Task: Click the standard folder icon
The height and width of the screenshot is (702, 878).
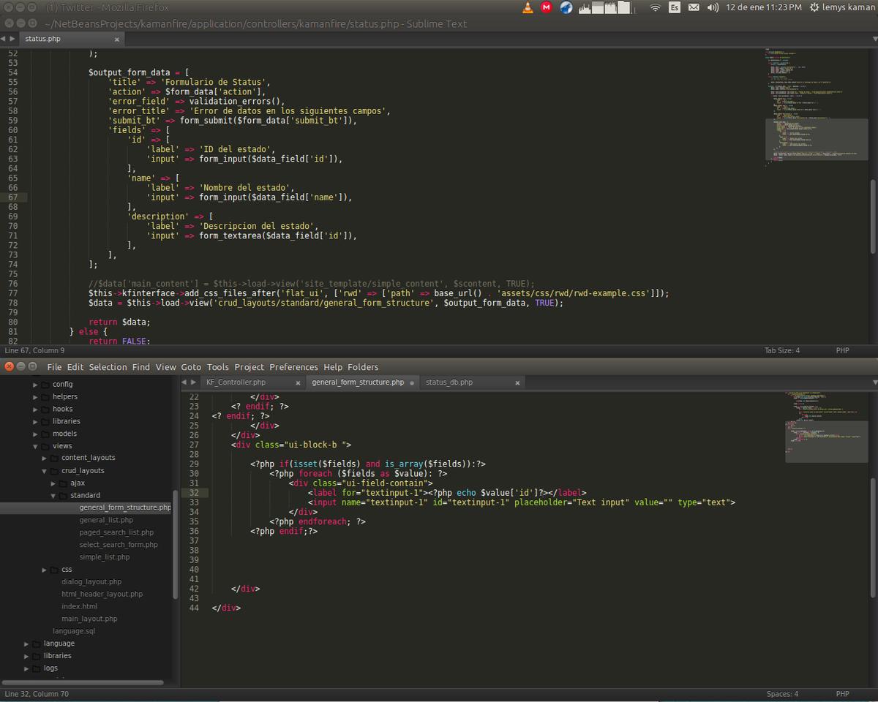Action: tap(63, 496)
